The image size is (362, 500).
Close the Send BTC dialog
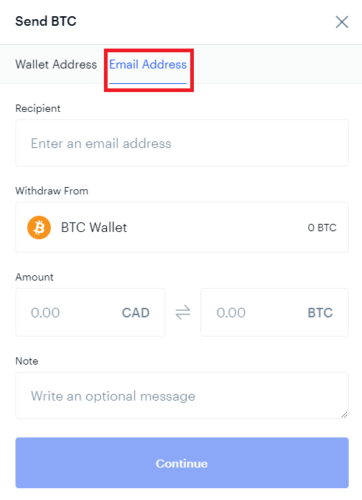341,22
